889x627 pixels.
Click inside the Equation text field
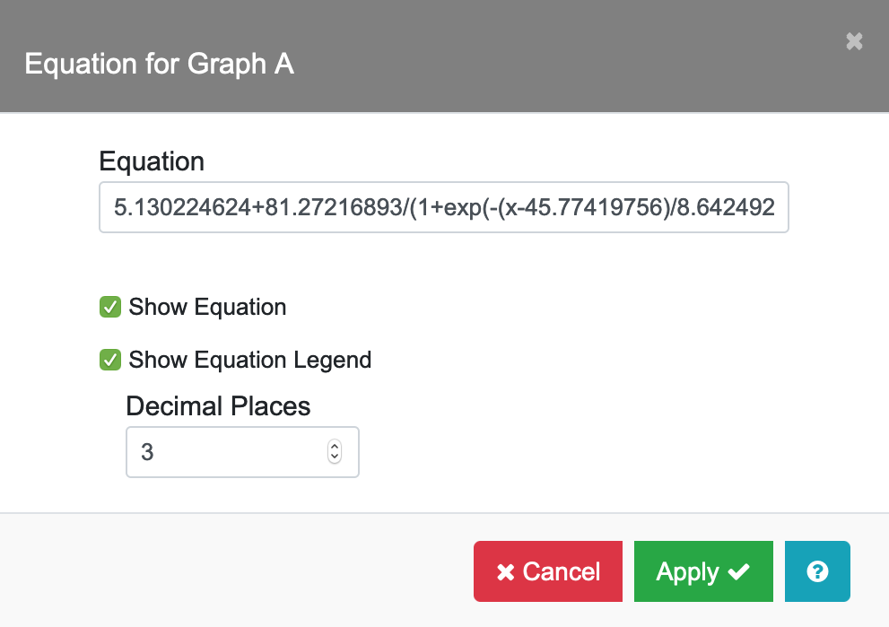pos(443,208)
